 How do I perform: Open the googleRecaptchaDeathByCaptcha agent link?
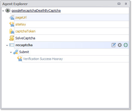click(36, 10)
